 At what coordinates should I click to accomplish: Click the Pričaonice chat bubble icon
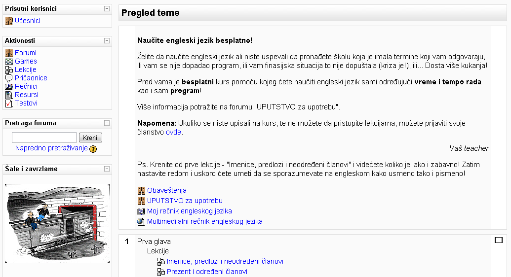[9, 78]
